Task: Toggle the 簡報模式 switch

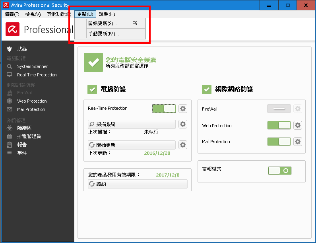Action: tap(280, 171)
